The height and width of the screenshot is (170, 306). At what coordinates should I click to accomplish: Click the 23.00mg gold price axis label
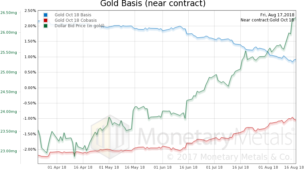(8, 151)
